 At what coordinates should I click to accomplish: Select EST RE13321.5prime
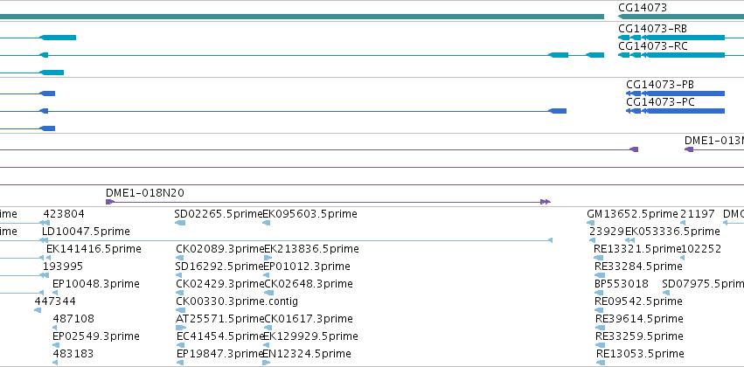[x=637, y=249]
